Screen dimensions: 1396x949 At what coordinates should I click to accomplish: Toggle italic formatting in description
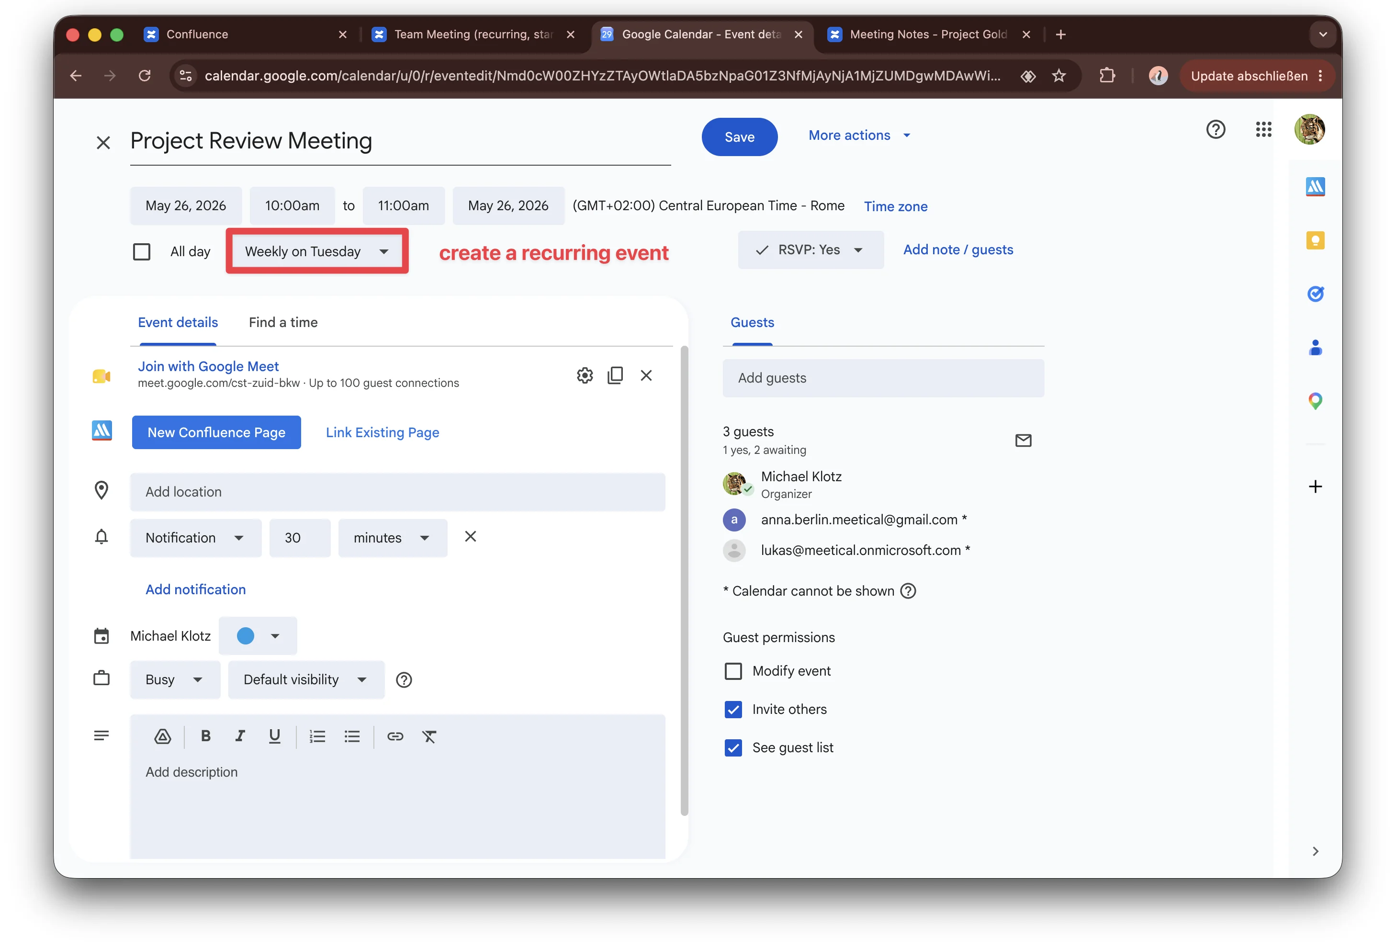pyautogui.click(x=240, y=736)
